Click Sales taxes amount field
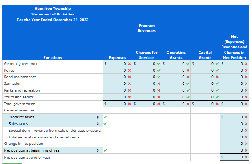Viewport: 252px width, 164px height. tap(234, 124)
